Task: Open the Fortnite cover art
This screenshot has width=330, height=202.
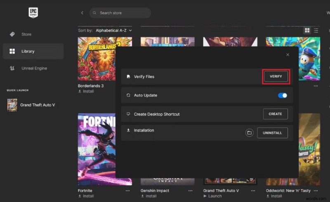Action: tap(97, 149)
